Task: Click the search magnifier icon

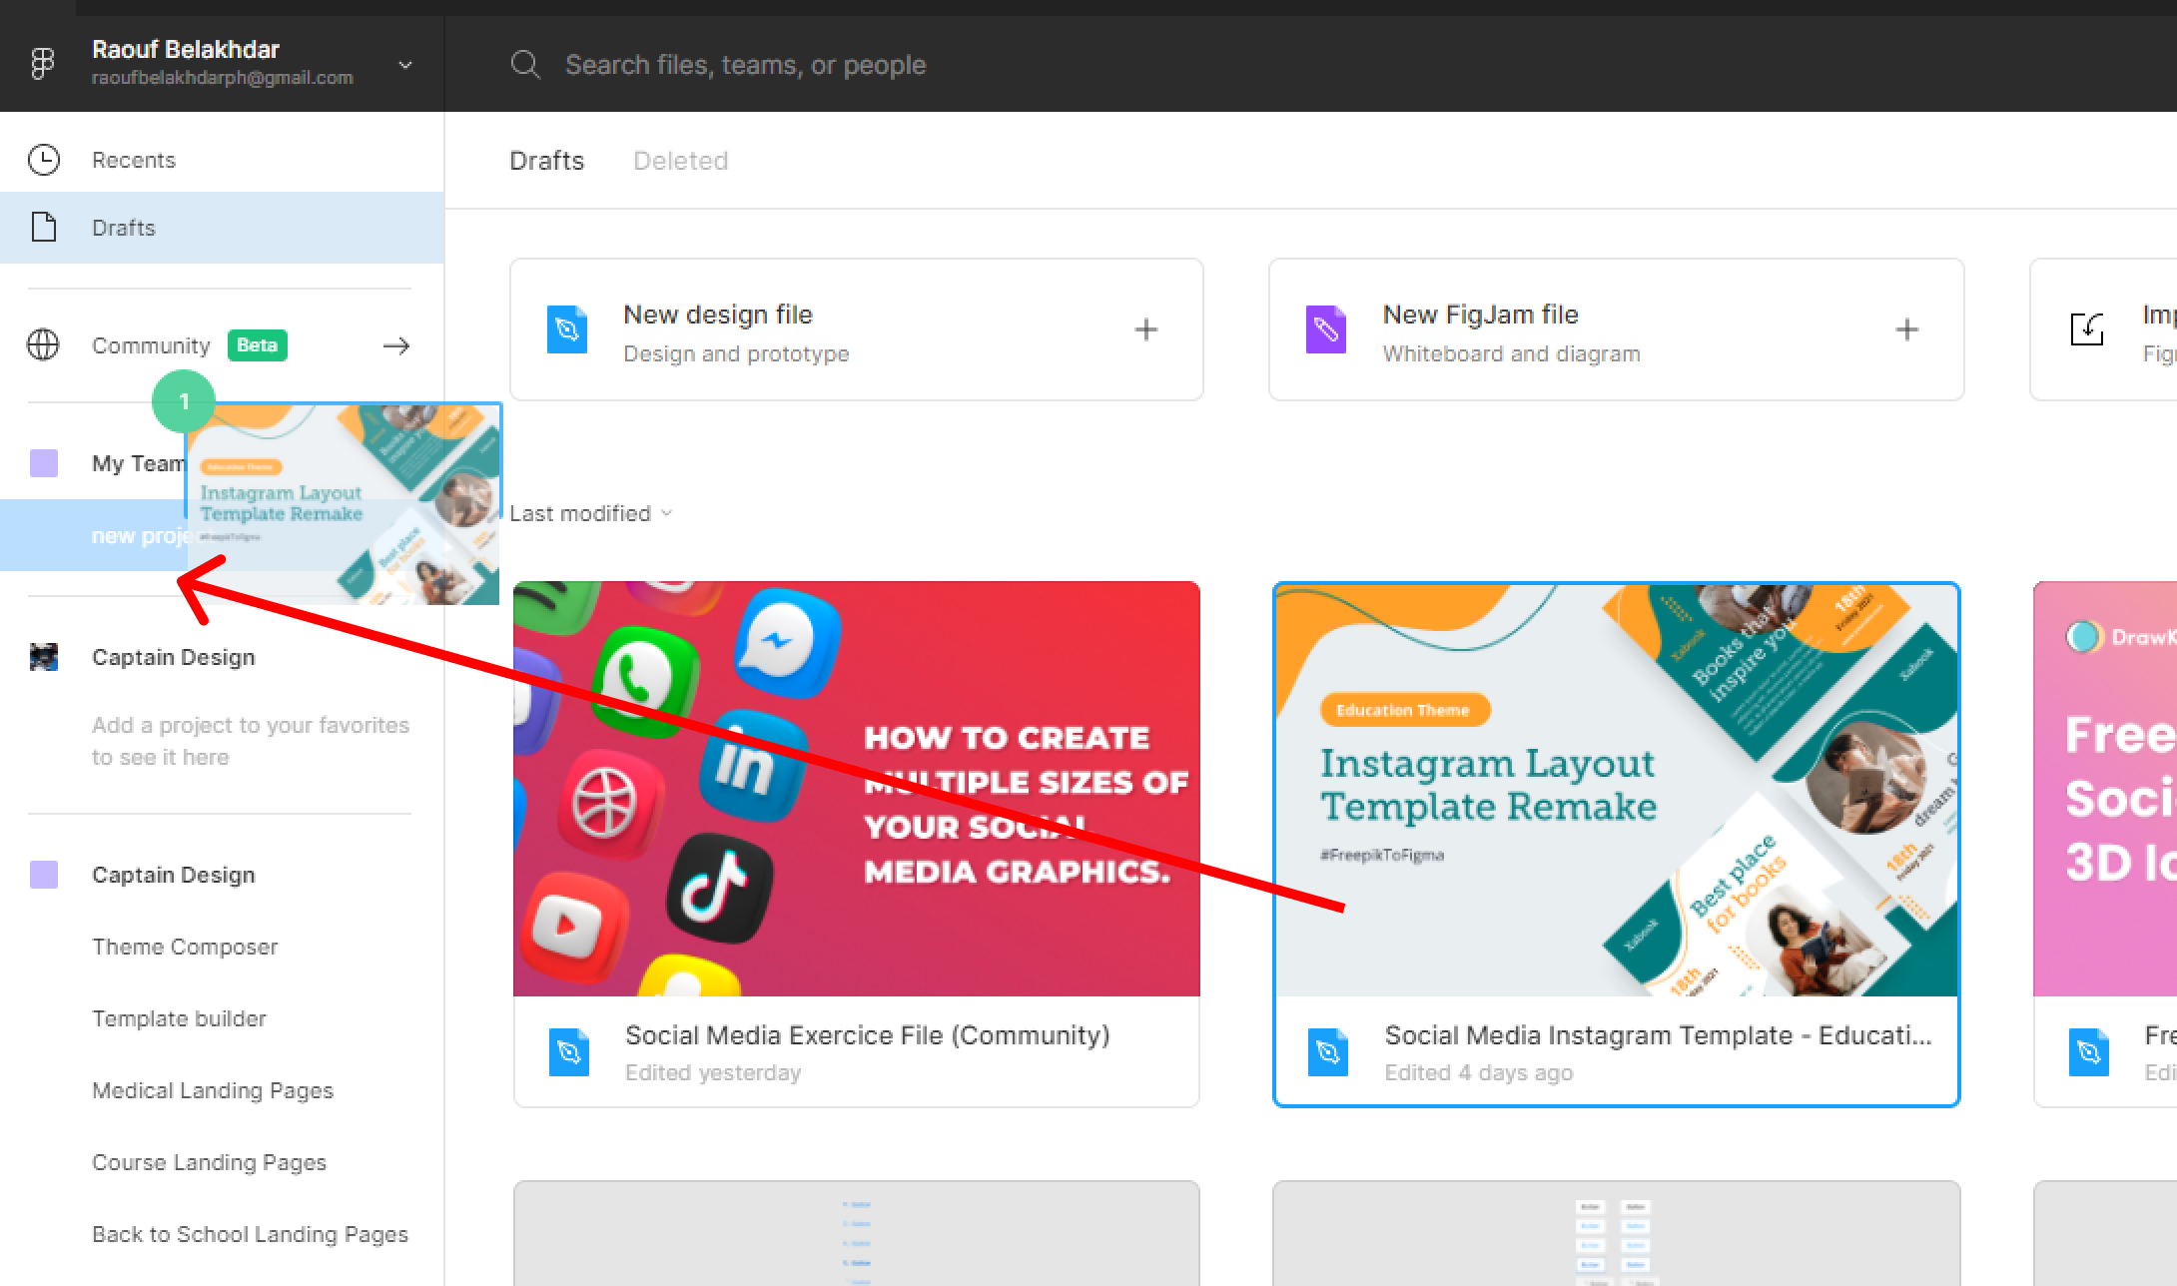Action: click(x=525, y=64)
